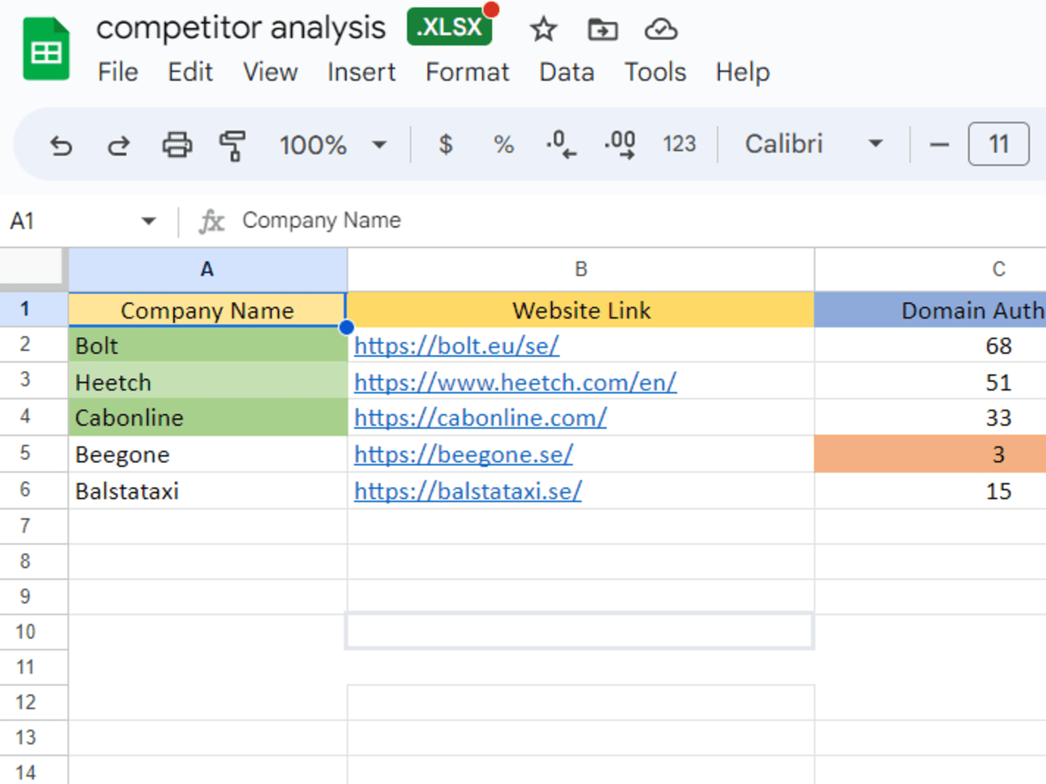
Task: Click the select-all corner box
Action: (x=32, y=266)
